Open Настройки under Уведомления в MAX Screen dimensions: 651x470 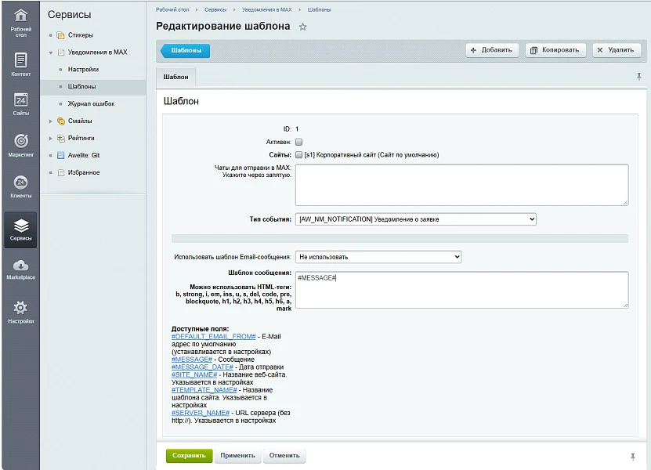click(84, 70)
